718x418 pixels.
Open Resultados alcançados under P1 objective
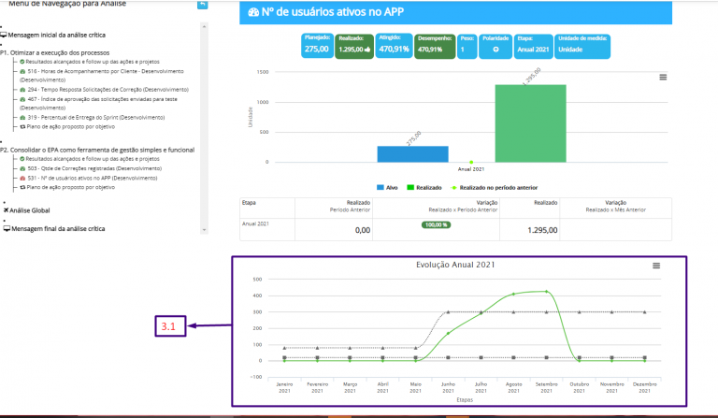[x=93, y=62]
